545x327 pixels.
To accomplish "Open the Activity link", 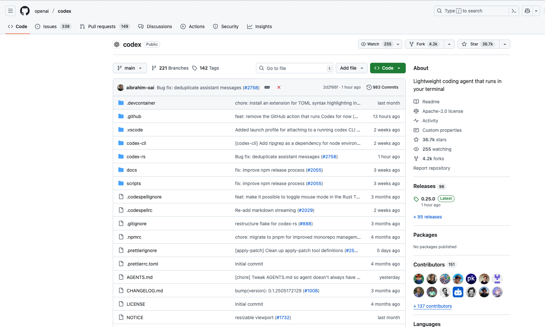I will point(426,121).
